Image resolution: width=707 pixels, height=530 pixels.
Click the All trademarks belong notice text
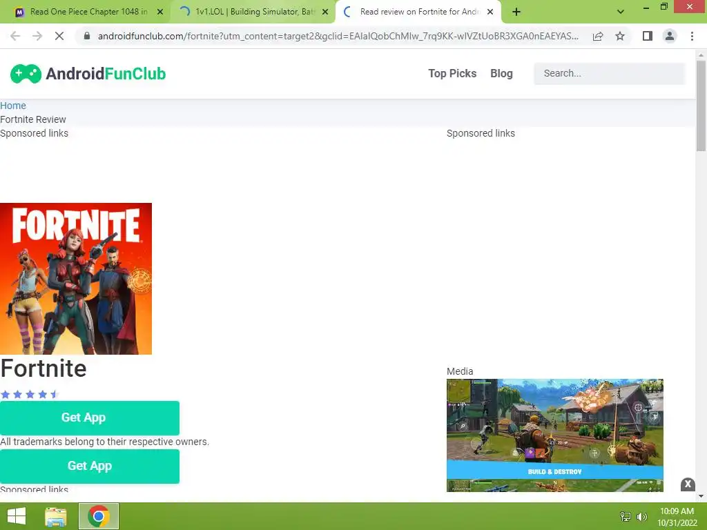point(105,442)
